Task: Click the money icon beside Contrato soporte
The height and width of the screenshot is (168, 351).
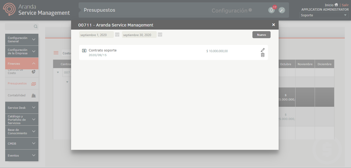Action: click(x=84, y=50)
